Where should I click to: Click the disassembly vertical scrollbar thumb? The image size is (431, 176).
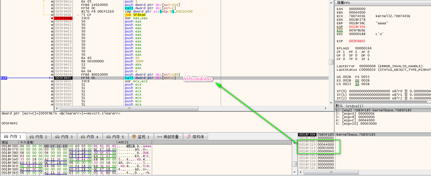point(331,62)
